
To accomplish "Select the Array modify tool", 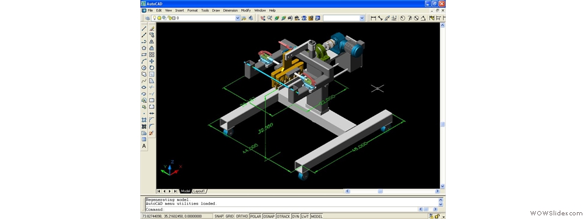I will [152, 54].
